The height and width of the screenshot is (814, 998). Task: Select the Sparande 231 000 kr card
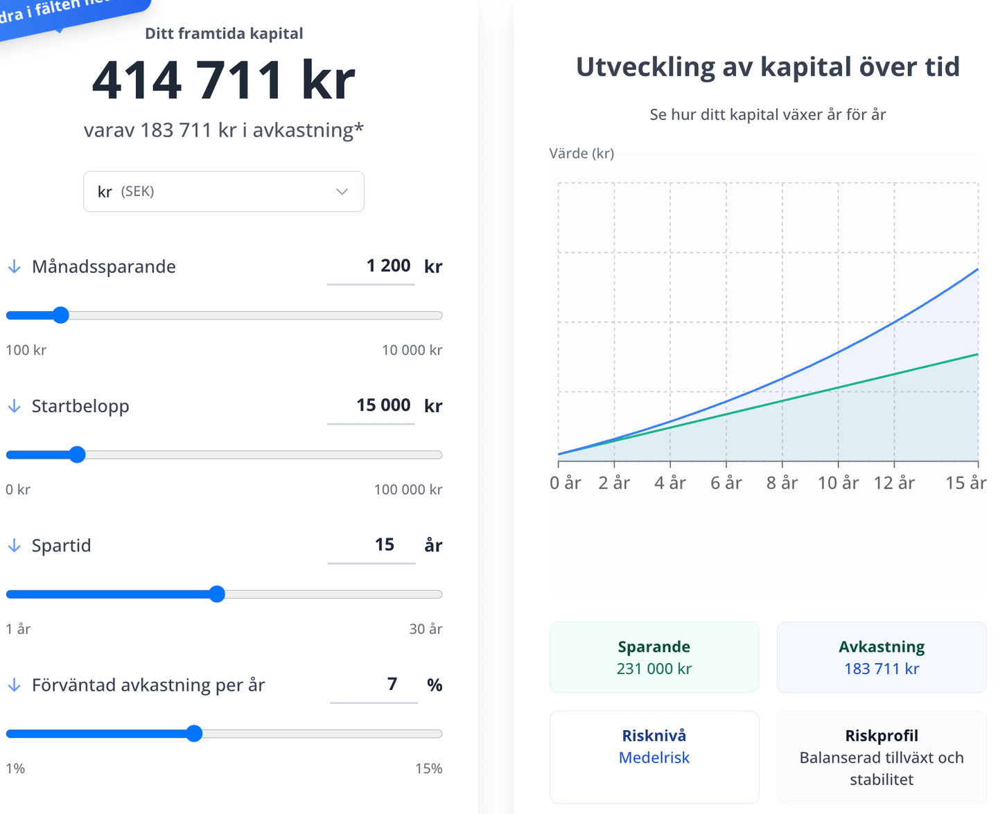tap(654, 657)
